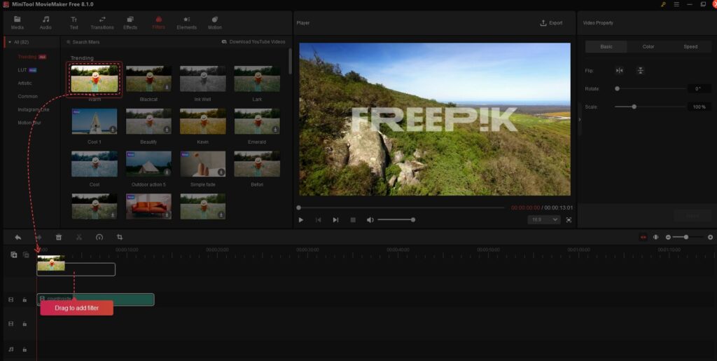Select the Ink Well filter thumbnail
This screenshot has width=717, height=361.
coord(202,79)
